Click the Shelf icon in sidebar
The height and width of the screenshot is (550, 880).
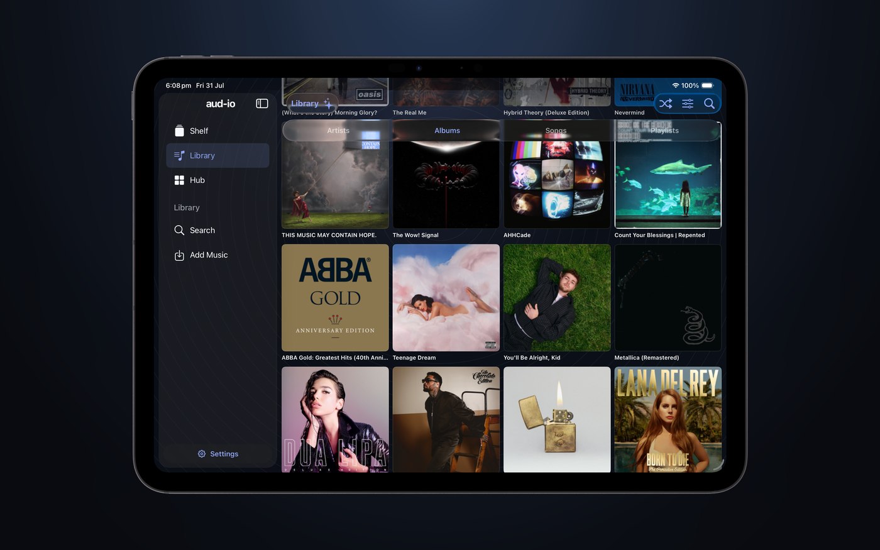179,131
